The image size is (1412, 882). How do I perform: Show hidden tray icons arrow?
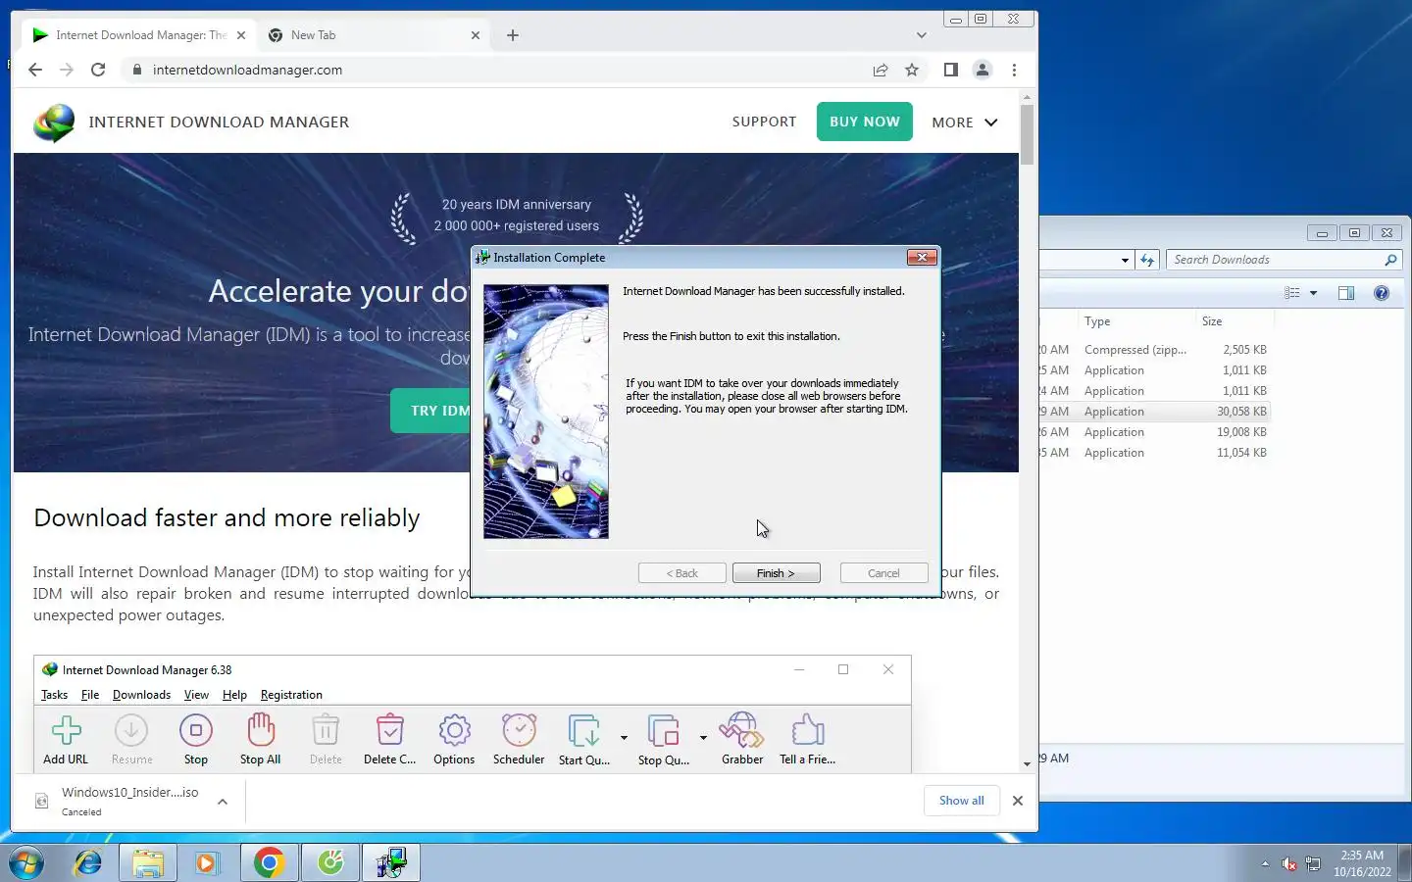tap(1265, 863)
